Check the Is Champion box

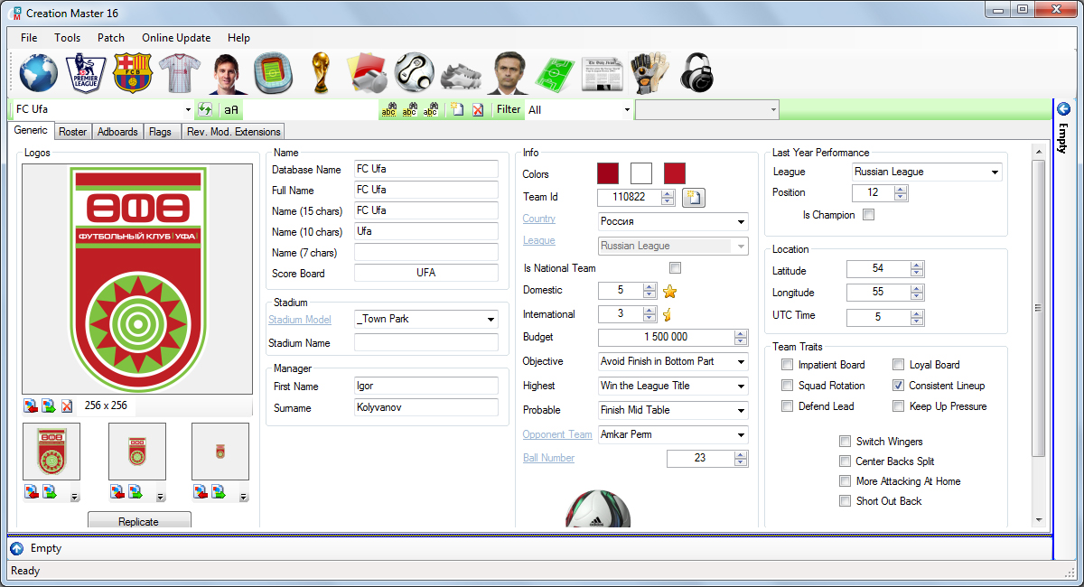tap(869, 214)
